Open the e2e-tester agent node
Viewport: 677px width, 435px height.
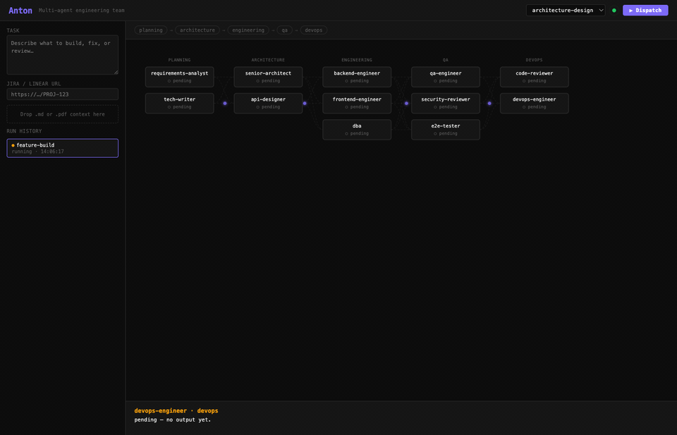point(446,130)
